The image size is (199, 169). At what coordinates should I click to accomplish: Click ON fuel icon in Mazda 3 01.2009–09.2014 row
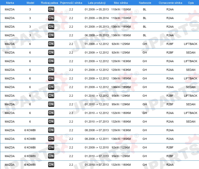(51, 18)
